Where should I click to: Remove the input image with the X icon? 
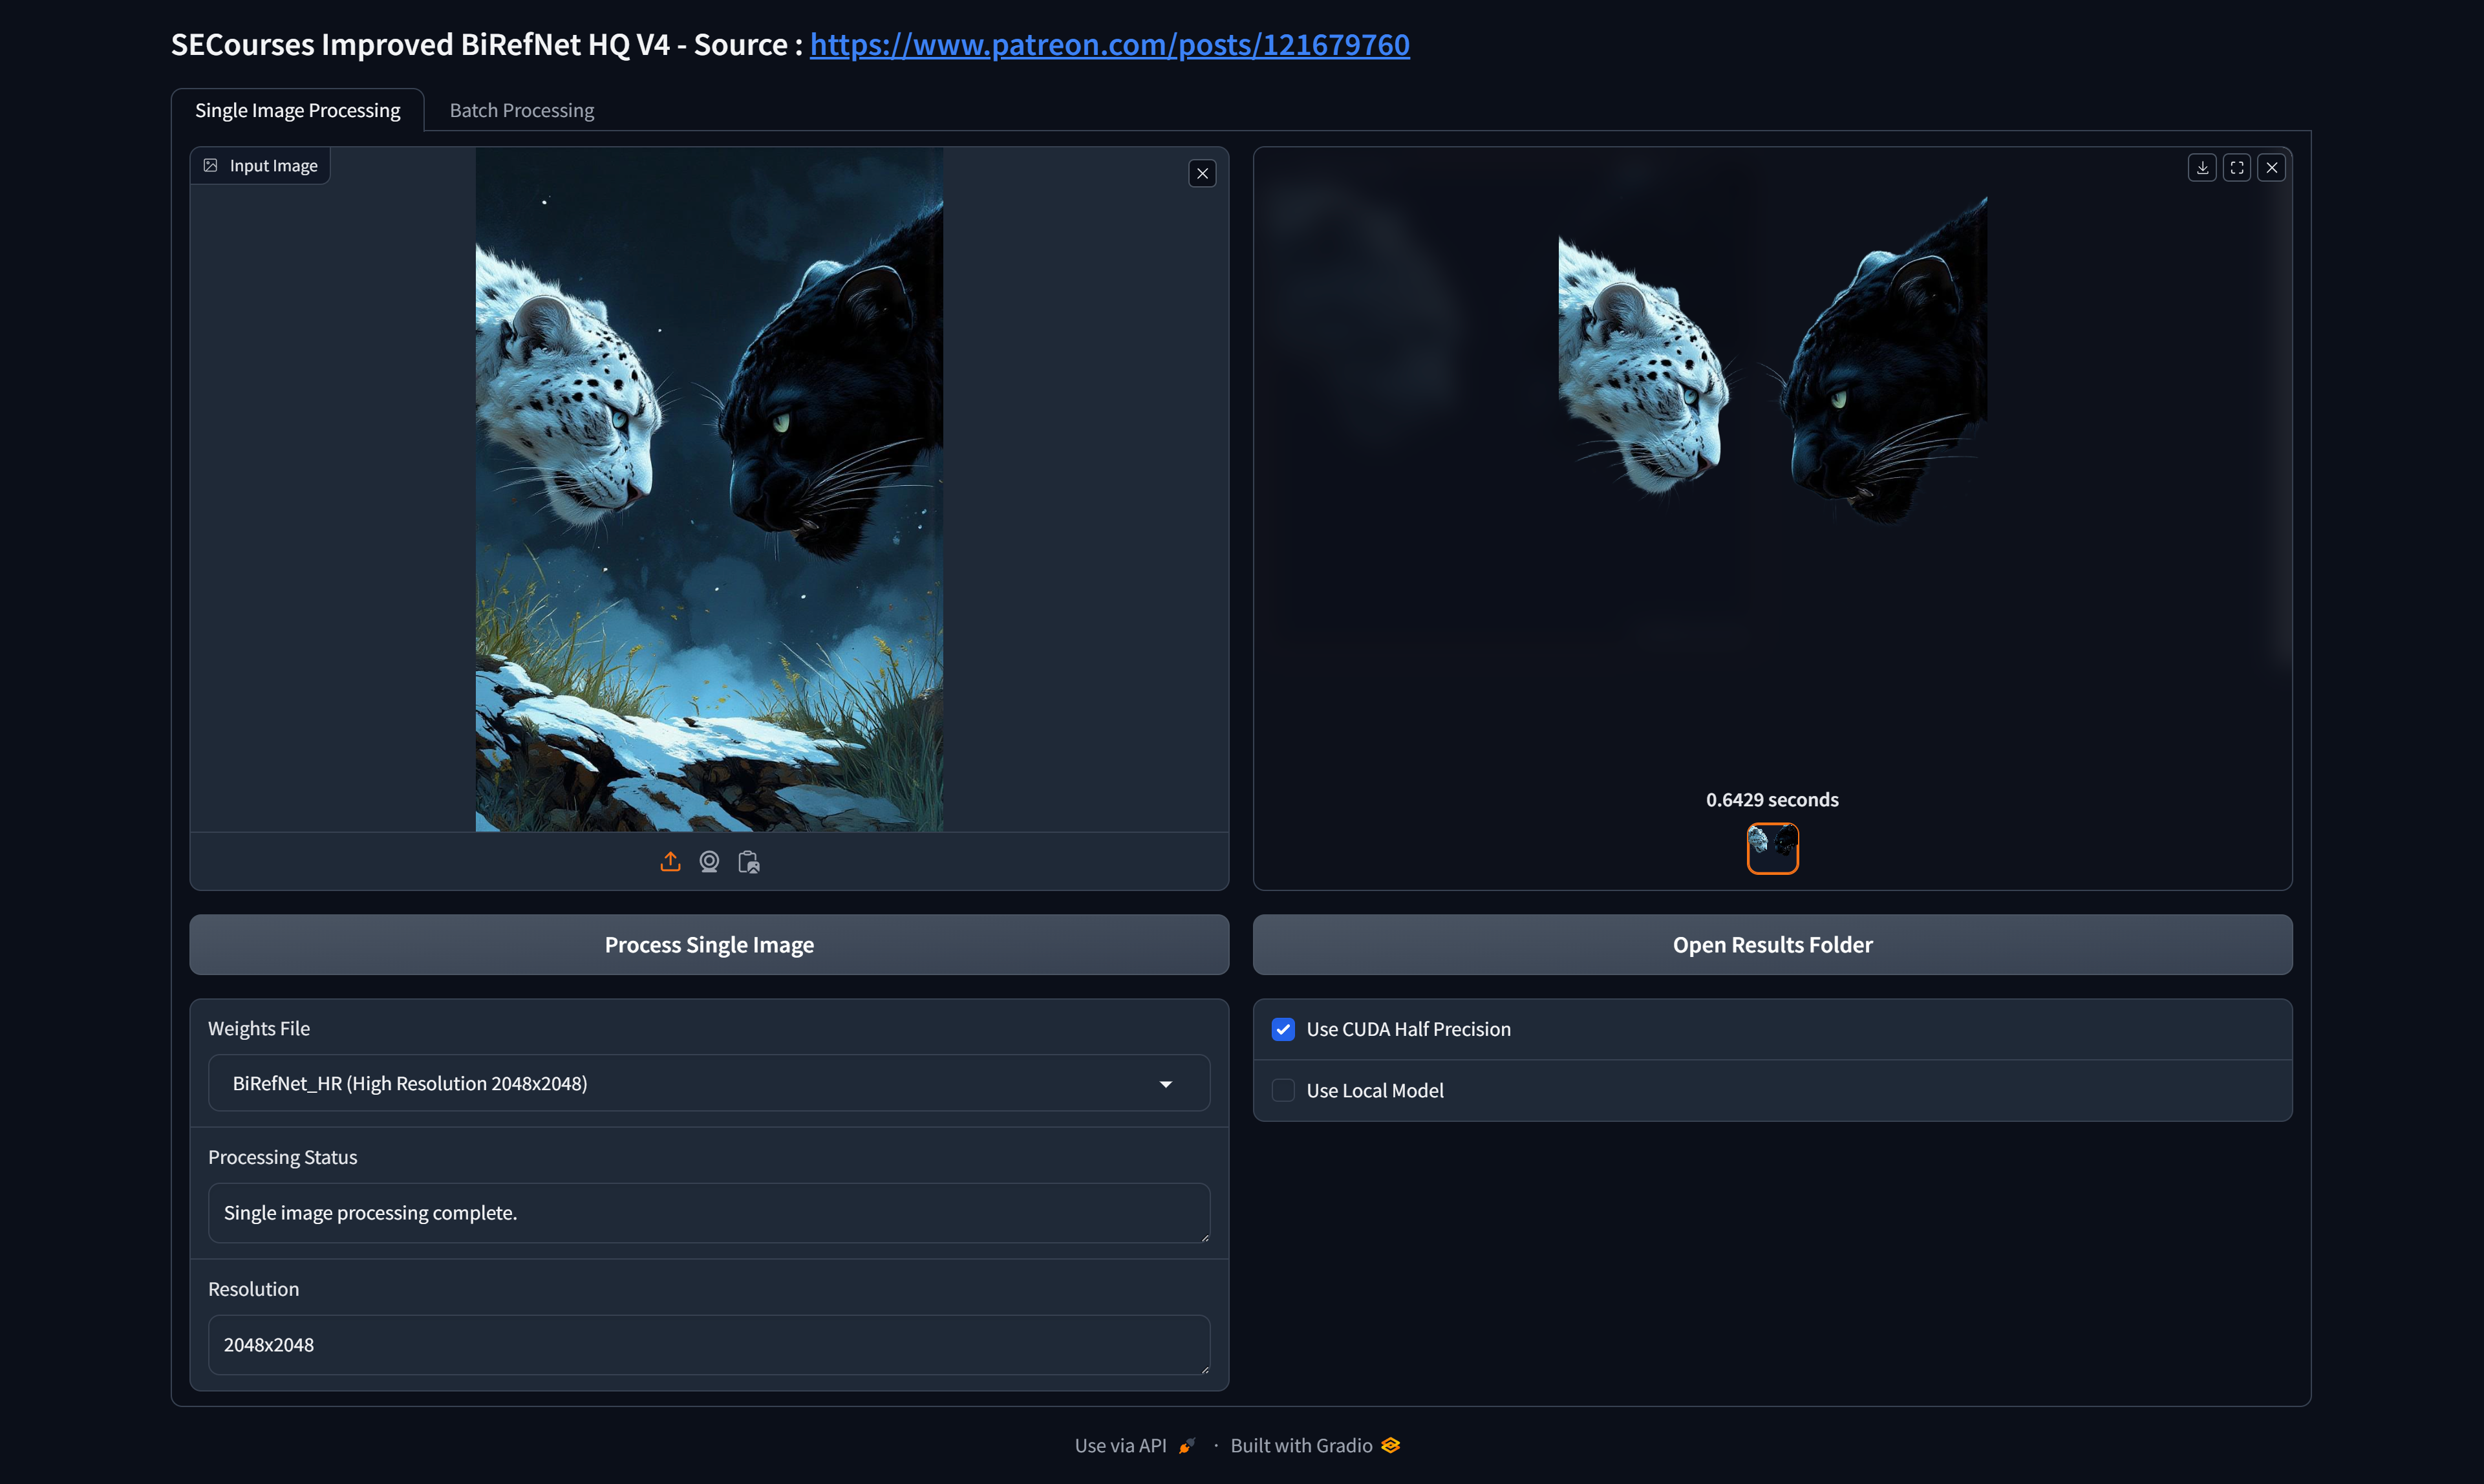[1201, 173]
